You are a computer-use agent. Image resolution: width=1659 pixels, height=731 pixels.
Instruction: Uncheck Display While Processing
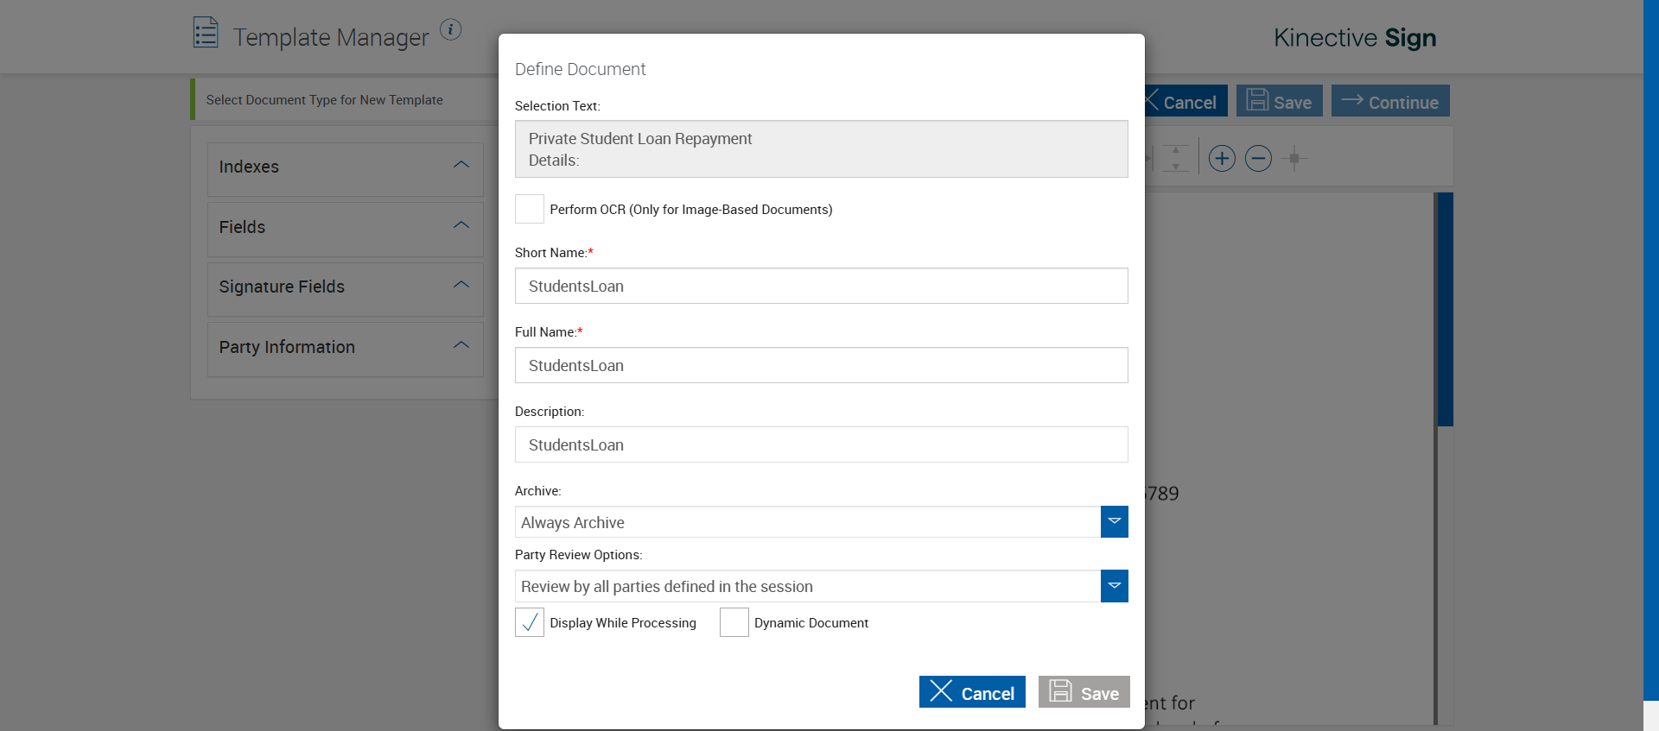(x=530, y=622)
